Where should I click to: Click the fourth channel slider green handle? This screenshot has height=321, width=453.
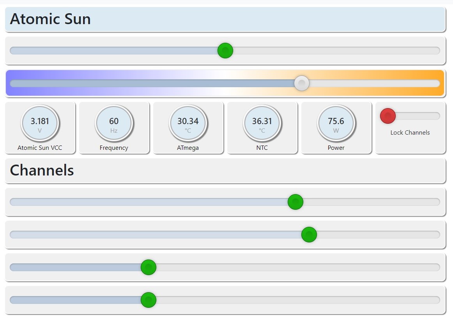(x=149, y=300)
